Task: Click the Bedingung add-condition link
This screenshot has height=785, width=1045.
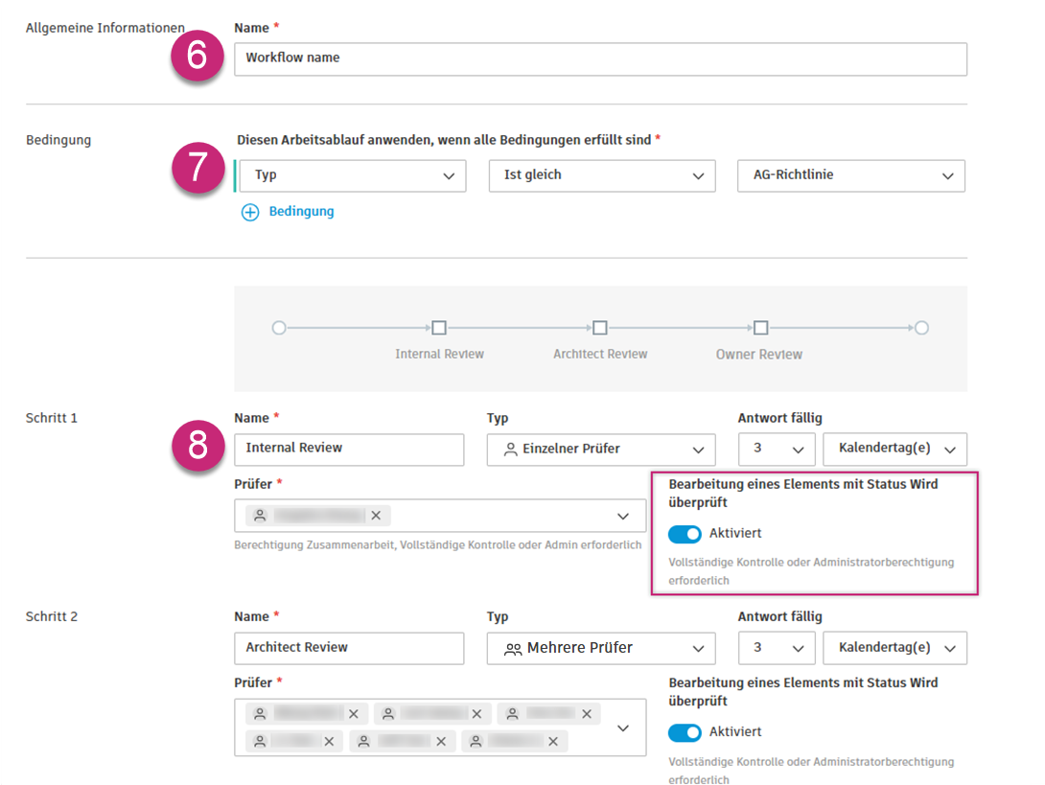Action: coord(301,212)
